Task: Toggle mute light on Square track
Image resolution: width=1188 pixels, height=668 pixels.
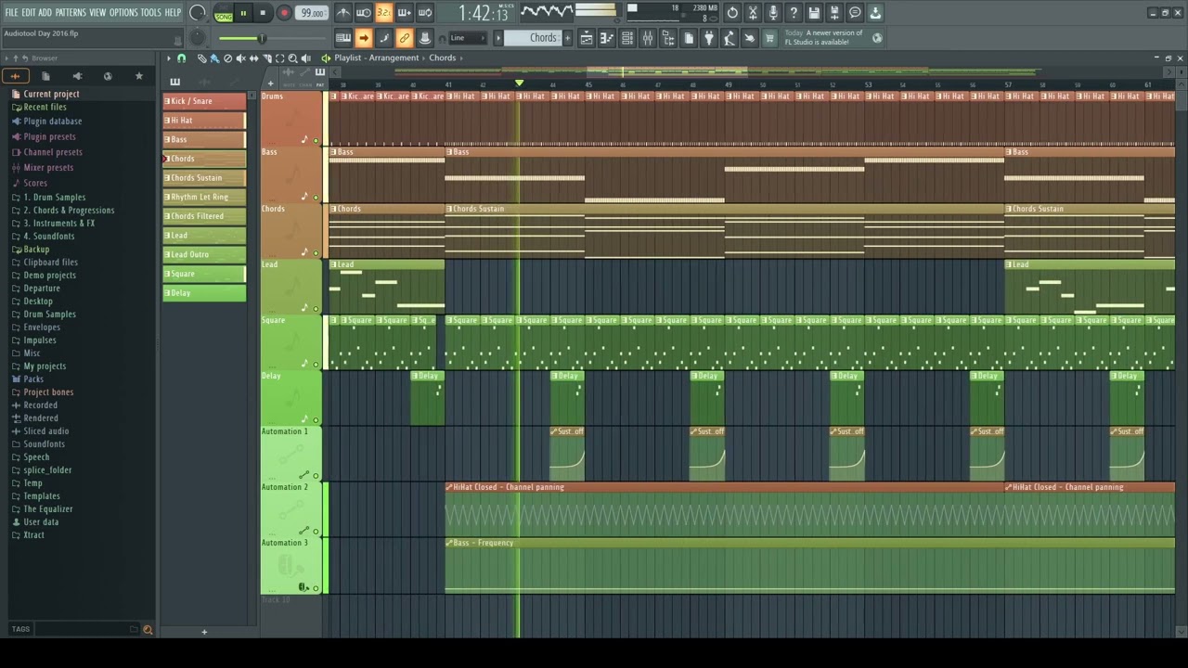Action: click(316, 364)
